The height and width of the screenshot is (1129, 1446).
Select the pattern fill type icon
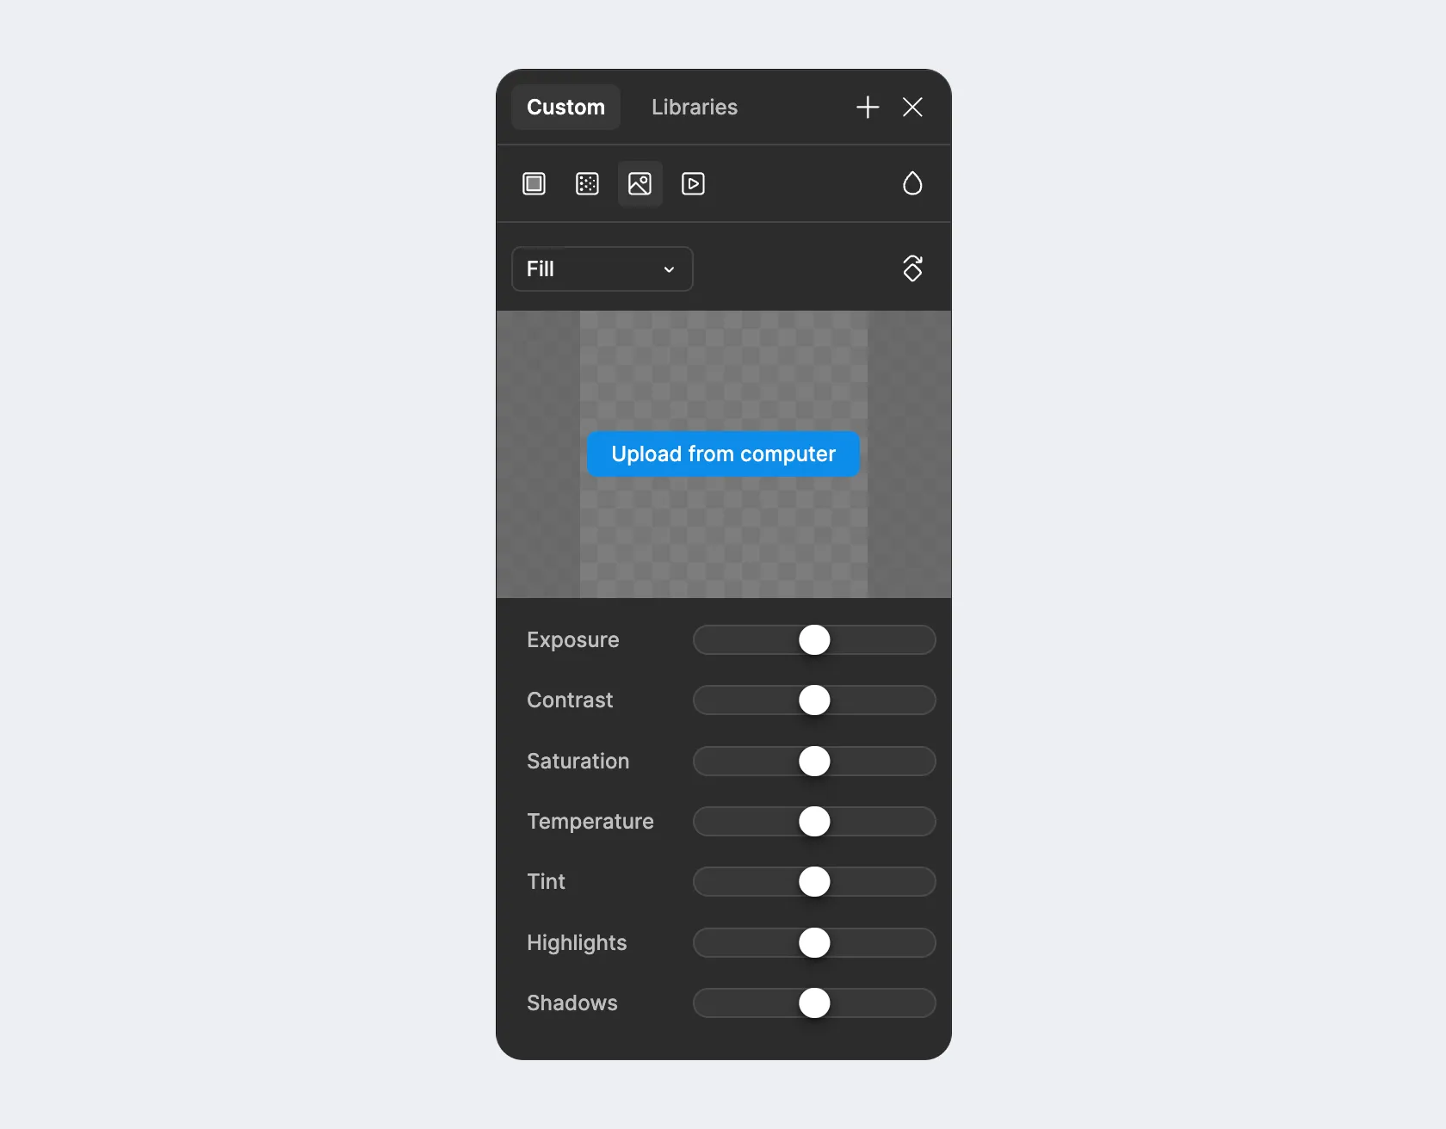coord(587,183)
